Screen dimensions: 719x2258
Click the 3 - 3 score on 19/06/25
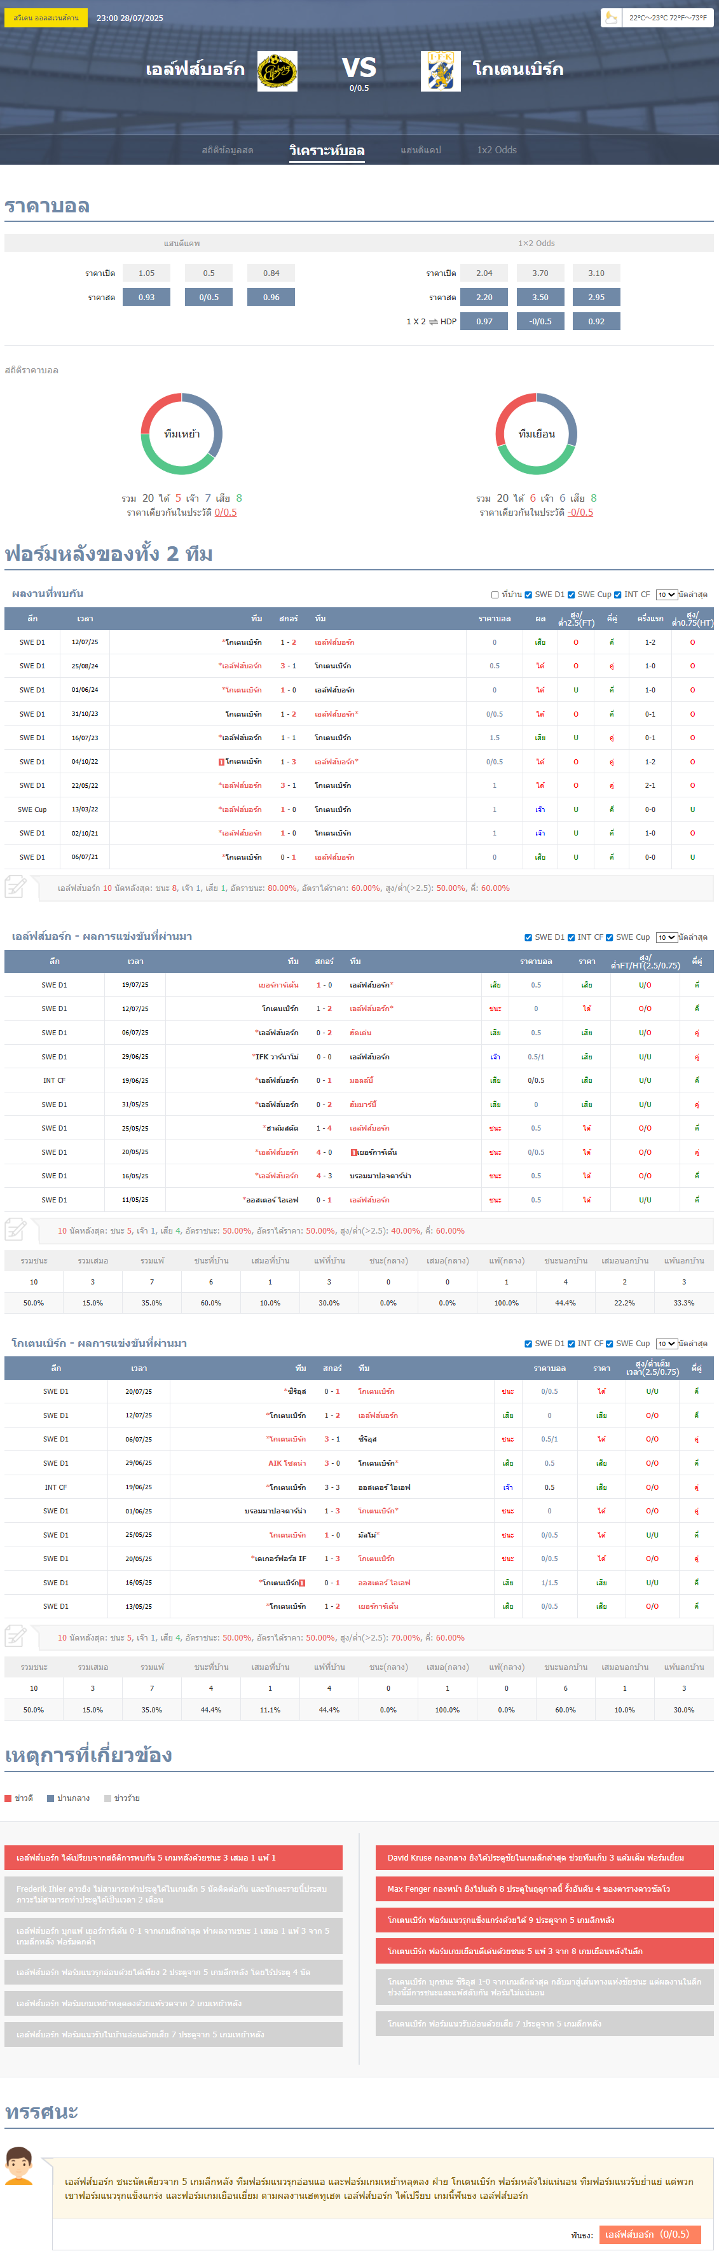click(332, 1487)
